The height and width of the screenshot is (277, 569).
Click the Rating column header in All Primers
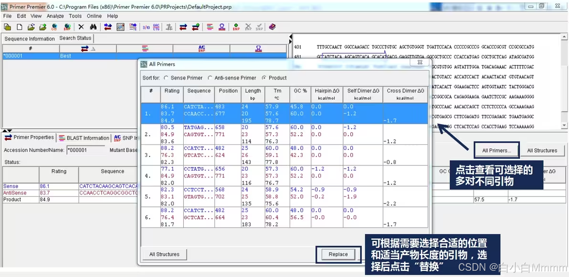[172, 94]
